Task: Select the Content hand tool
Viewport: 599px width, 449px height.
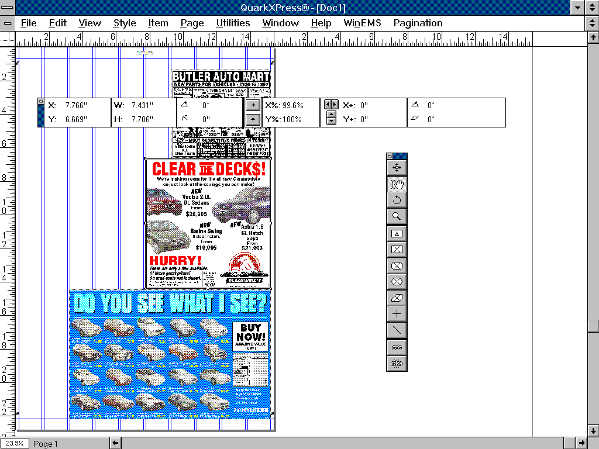Action: (397, 184)
